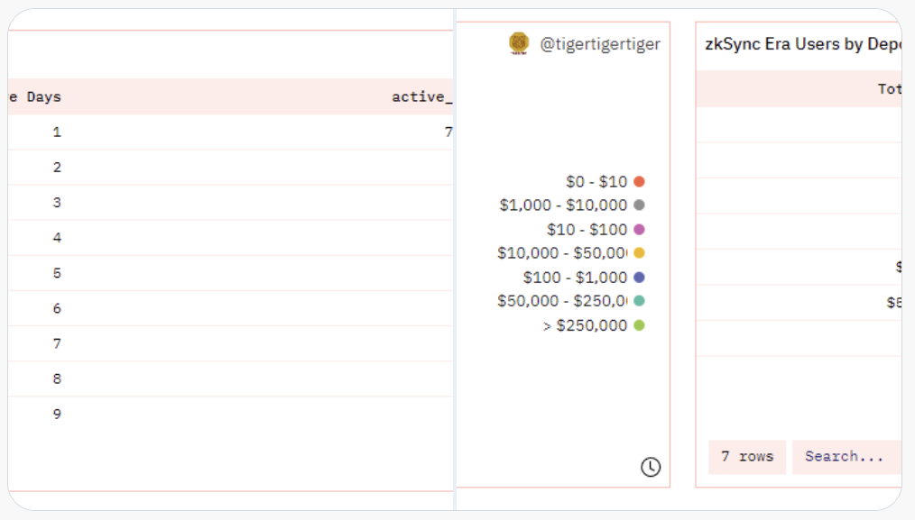Click the yellow $10,000 - $50,000 legend dot
The width and height of the screenshot is (915, 520).
tap(639, 253)
